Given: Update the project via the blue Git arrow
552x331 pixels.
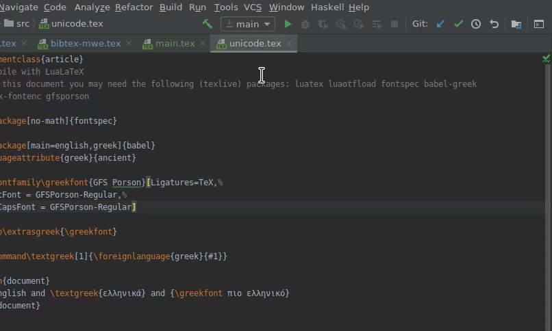Looking at the screenshot, I should [x=440, y=24].
